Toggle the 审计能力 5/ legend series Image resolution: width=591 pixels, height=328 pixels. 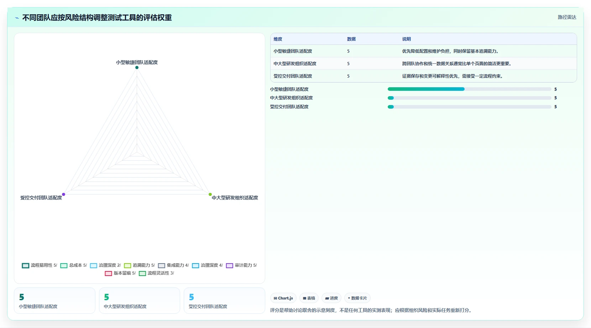241,265
